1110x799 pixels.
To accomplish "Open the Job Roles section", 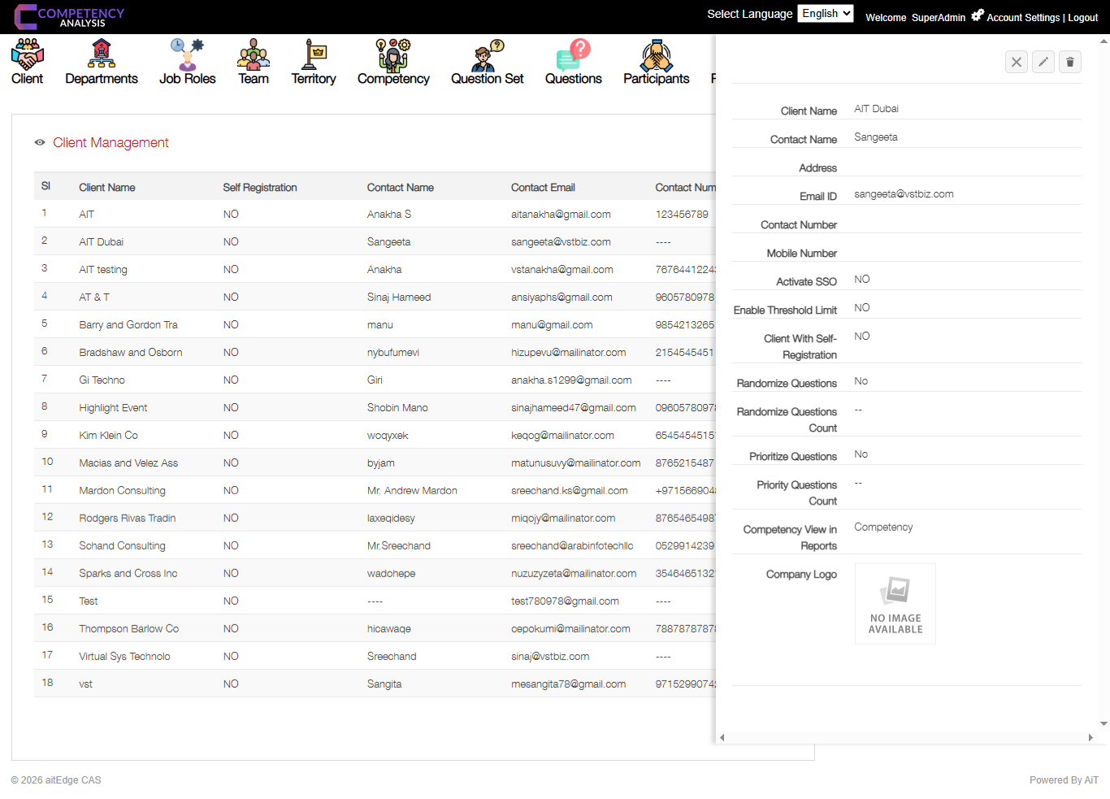I will point(187,61).
